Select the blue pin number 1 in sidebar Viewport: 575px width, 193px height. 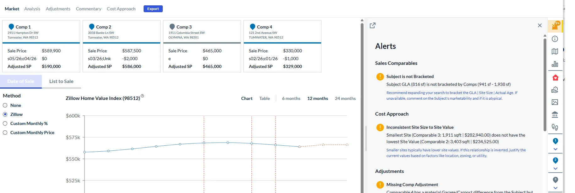555,141
